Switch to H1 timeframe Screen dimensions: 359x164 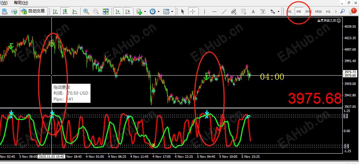328,11
